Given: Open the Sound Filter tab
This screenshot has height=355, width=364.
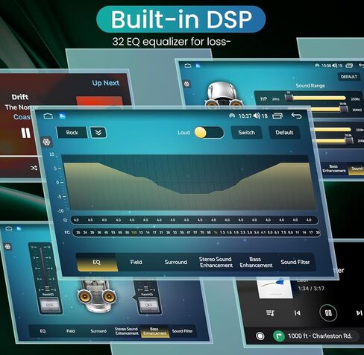Looking at the screenshot, I should pyautogui.click(x=295, y=262).
